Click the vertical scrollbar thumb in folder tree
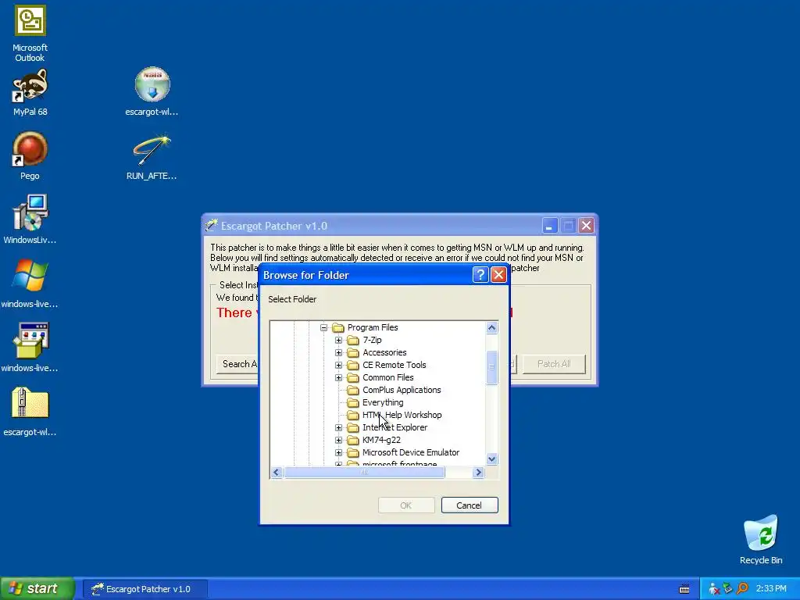Viewport: 800px width, 600px height. tap(492, 367)
